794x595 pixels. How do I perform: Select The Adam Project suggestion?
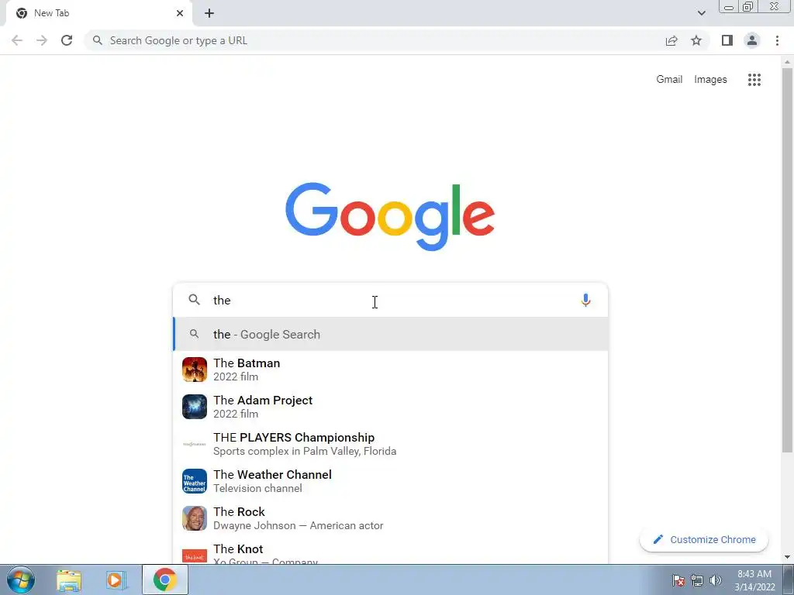coord(390,407)
